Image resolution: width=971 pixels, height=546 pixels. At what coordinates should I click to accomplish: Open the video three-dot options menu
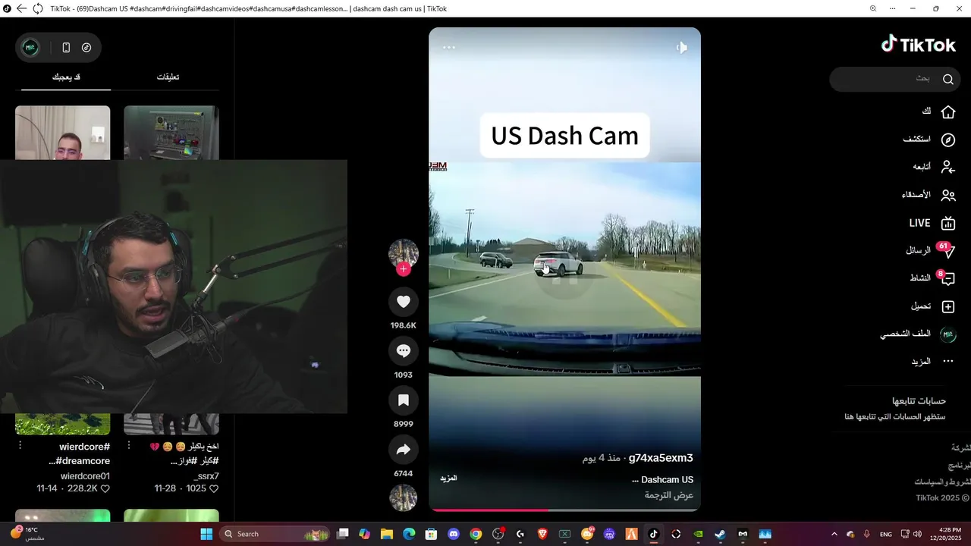449,47
